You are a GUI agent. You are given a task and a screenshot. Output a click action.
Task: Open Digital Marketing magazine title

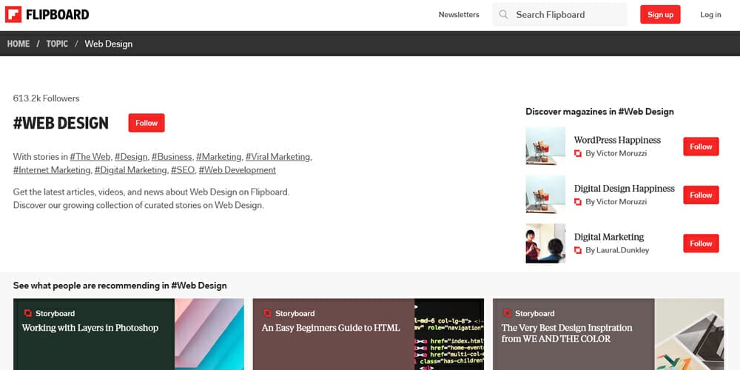[x=609, y=237]
